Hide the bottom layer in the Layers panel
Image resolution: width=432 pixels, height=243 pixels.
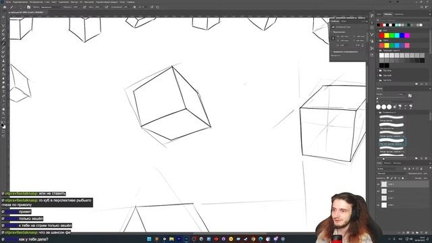[x=378, y=205]
